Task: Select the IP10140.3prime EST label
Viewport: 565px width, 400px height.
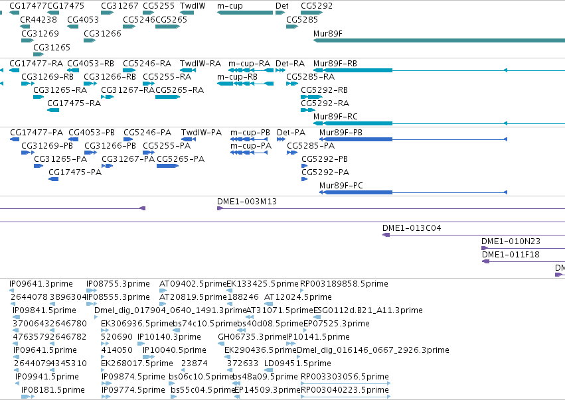Action: [x=169, y=337]
